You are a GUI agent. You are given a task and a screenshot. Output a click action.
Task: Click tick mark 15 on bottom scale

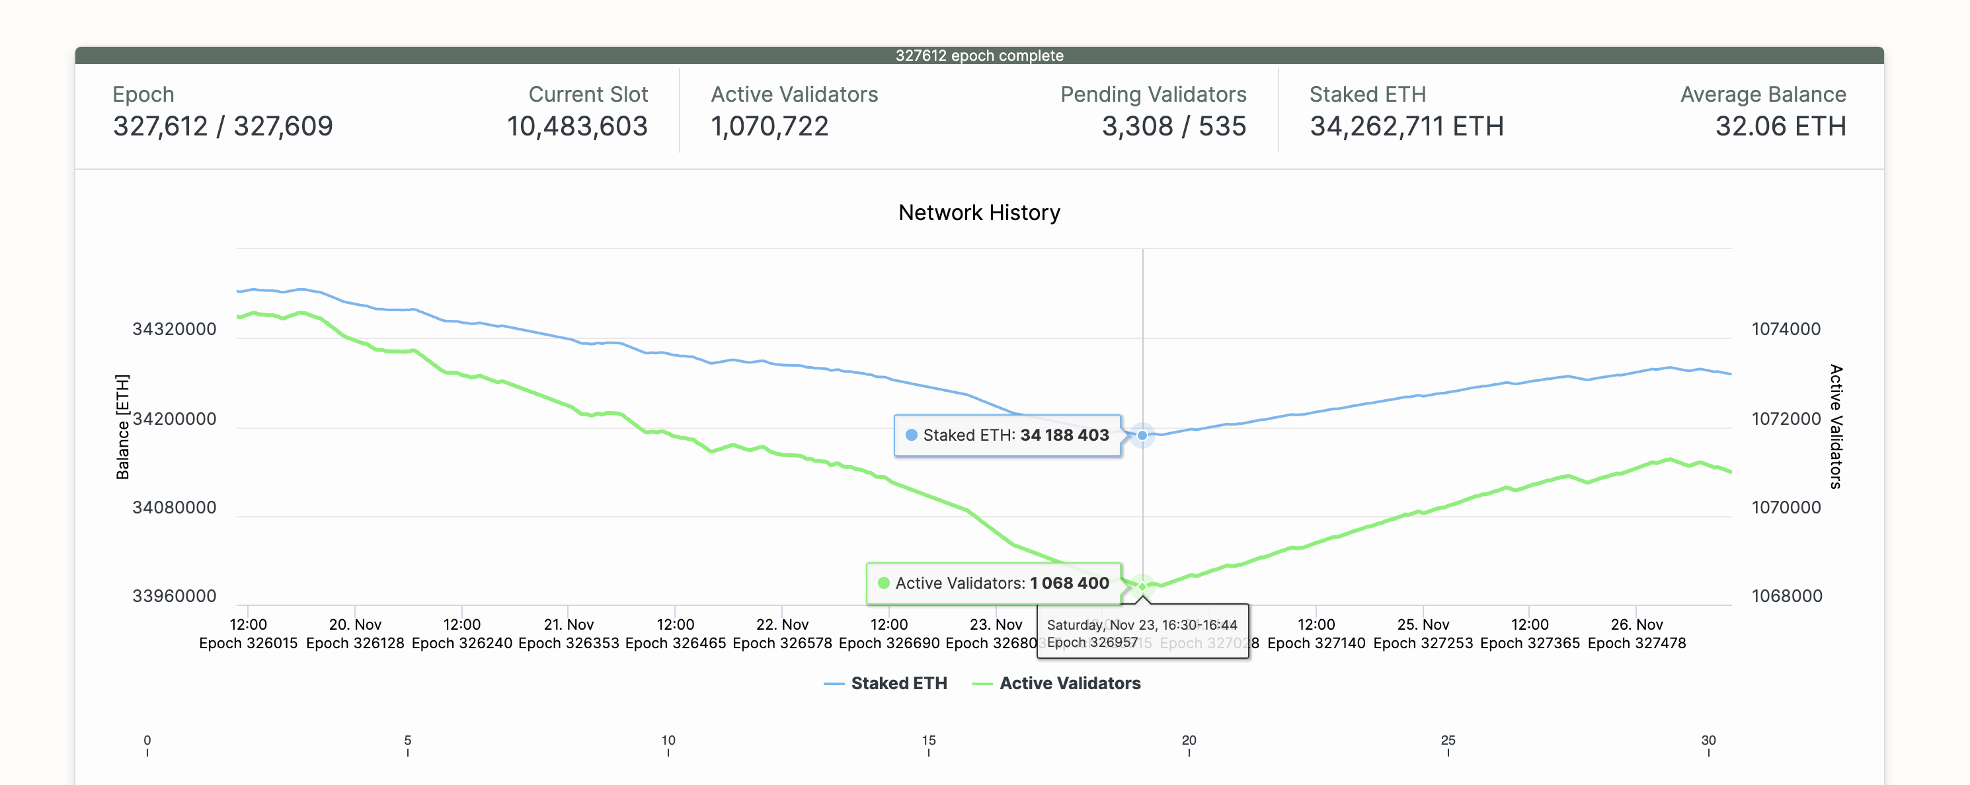pos(928,745)
